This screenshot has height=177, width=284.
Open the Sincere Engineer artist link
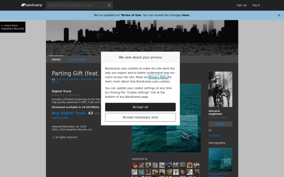pyautogui.click(x=68, y=79)
